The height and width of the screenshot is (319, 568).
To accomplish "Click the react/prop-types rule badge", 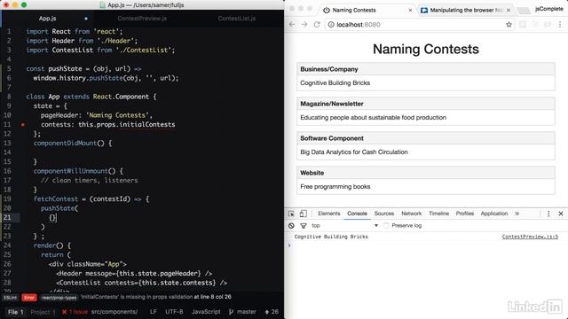I will pos(59,298).
